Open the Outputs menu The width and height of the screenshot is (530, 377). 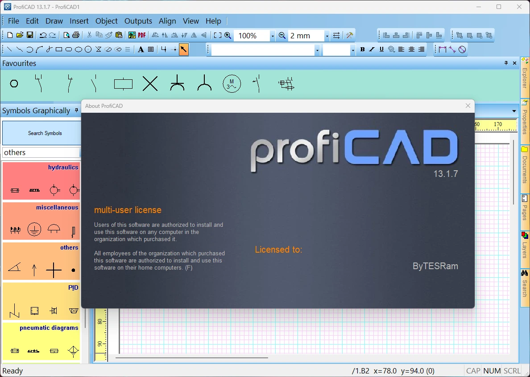(138, 21)
